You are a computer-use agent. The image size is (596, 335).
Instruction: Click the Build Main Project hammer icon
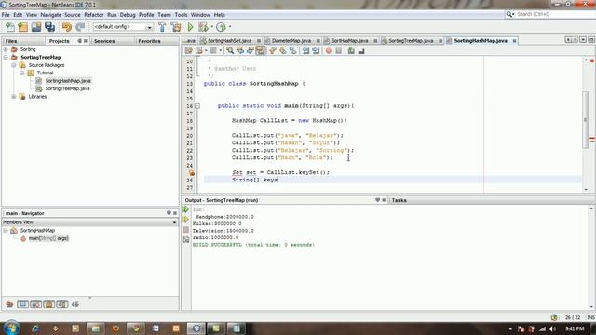tap(162, 27)
